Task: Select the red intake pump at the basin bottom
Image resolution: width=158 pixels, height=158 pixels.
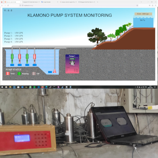Action: click(x=55, y=71)
